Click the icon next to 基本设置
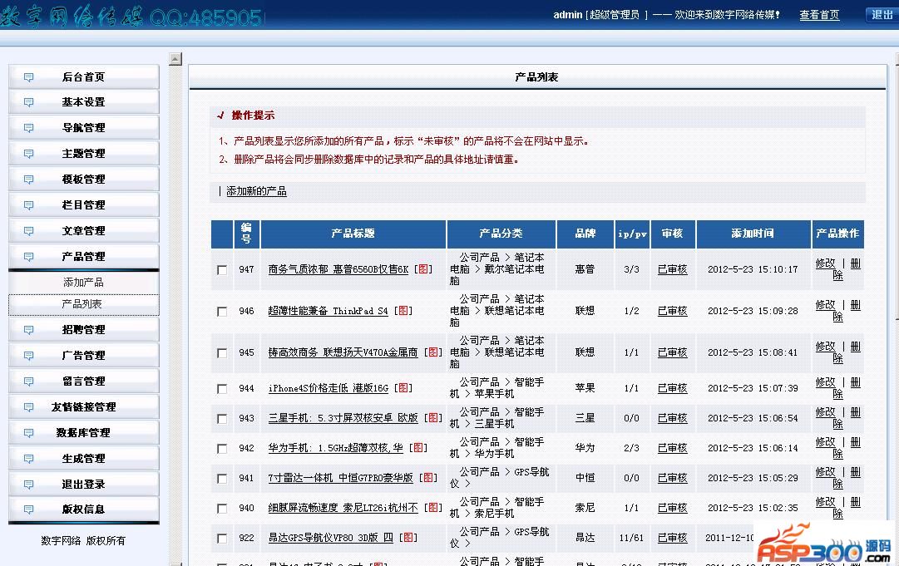The image size is (899, 566). pos(29,103)
